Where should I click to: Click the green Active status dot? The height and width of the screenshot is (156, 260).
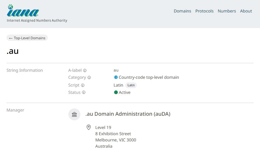[x=116, y=92]
